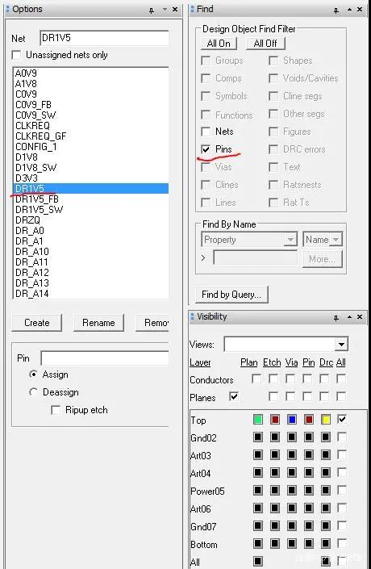Screen dimensions: 371x569
Task: Select the Deassign radio button
Action: (x=33, y=392)
